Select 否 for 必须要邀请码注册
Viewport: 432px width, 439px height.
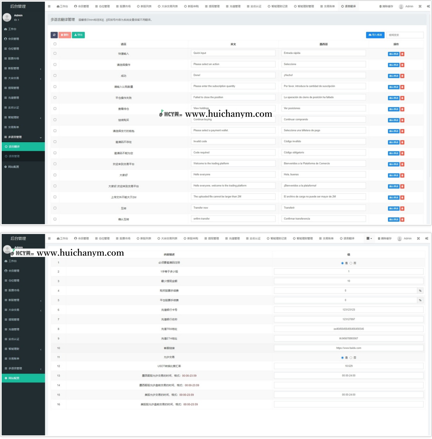pos(351,263)
